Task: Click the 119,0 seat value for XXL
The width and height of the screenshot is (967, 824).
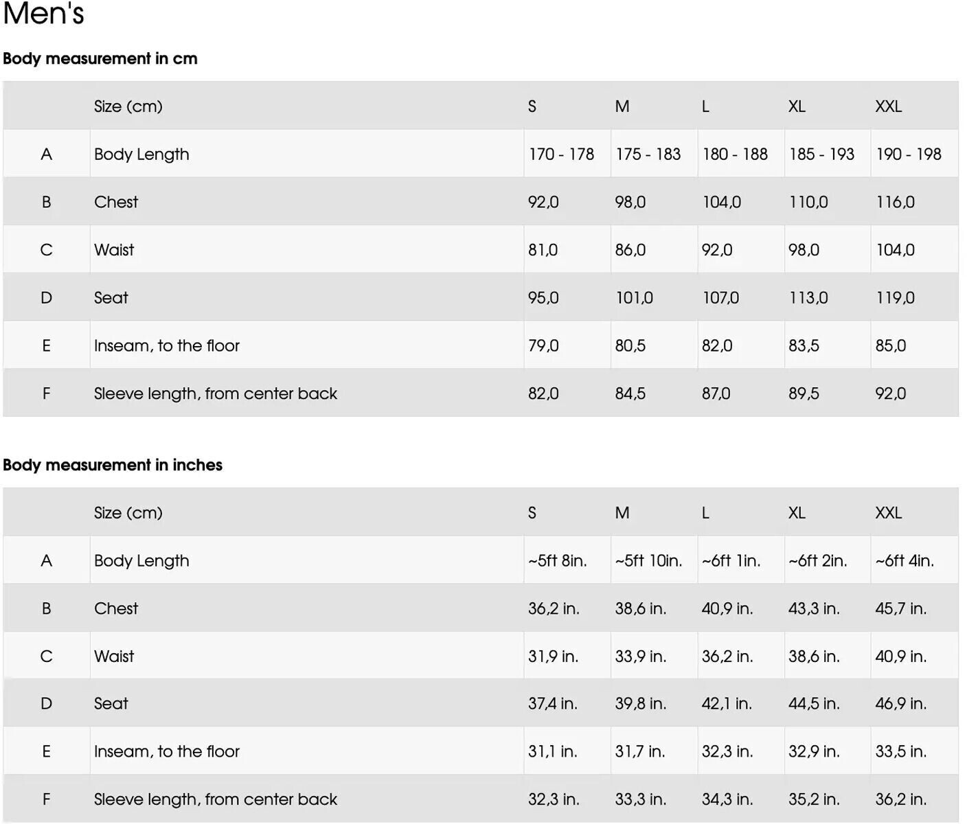Action: (896, 298)
